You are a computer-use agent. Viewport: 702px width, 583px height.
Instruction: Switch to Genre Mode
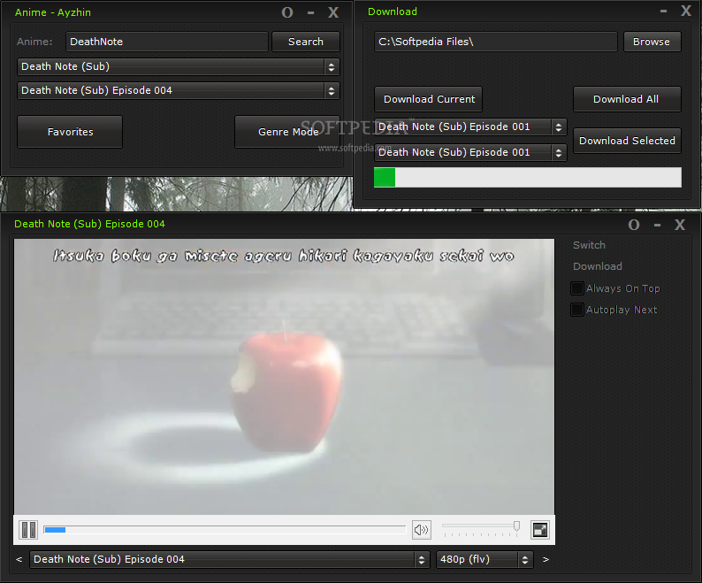[x=287, y=132]
